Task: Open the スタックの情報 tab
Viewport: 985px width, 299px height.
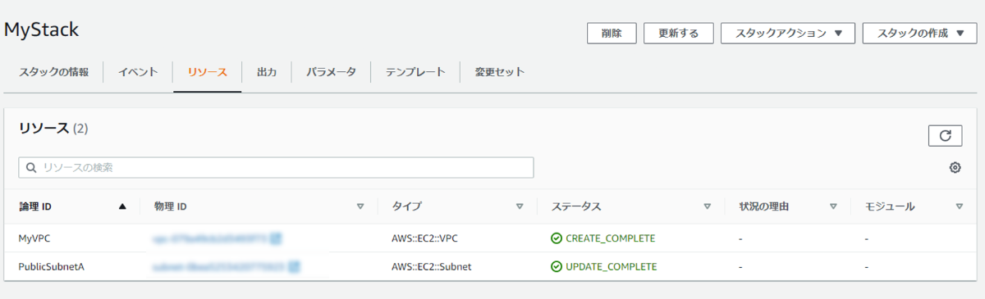Action: click(x=53, y=72)
